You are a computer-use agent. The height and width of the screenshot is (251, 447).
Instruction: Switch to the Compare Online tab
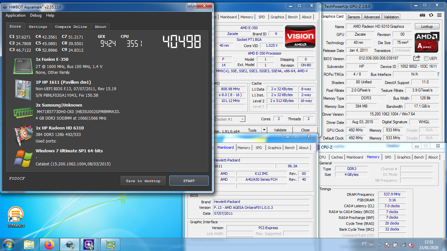pyautogui.click(x=71, y=26)
